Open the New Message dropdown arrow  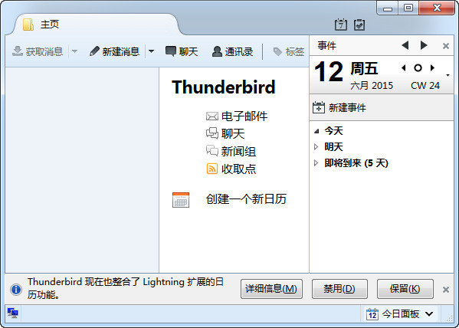151,51
